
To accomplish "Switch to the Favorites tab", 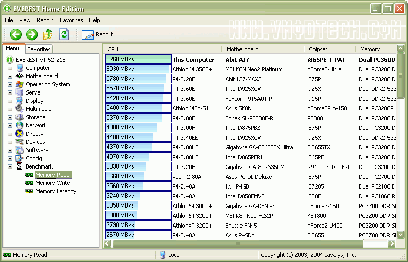I will (x=39, y=49).
